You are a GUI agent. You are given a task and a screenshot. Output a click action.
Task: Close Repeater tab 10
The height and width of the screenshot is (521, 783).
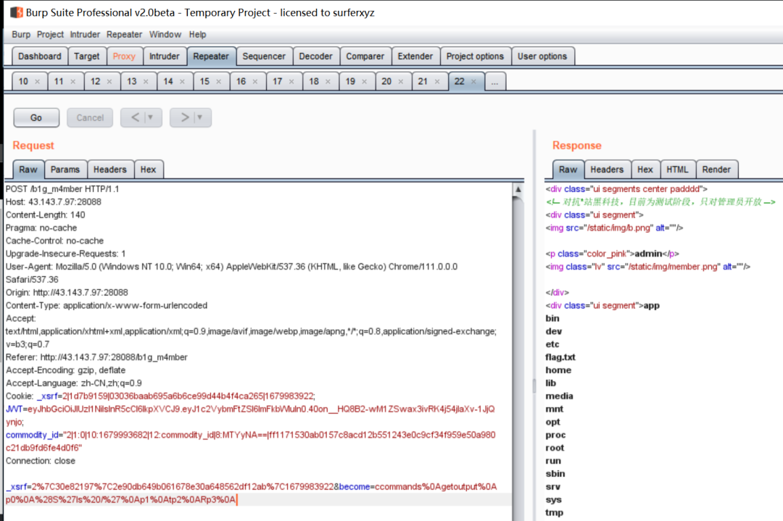point(38,81)
